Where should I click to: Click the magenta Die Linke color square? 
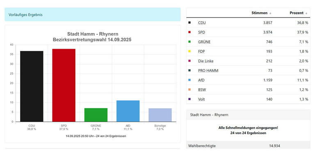tap(189, 61)
